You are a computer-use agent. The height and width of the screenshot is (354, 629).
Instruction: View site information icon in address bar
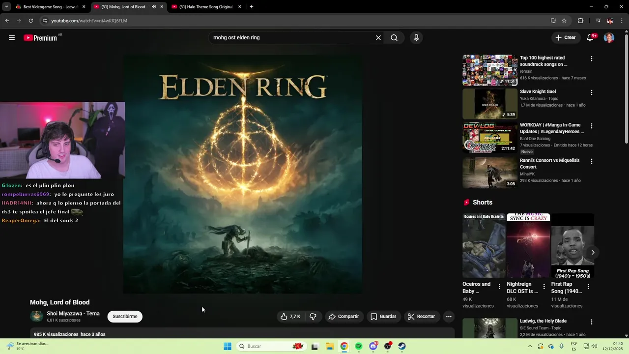[x=45, y=21]
